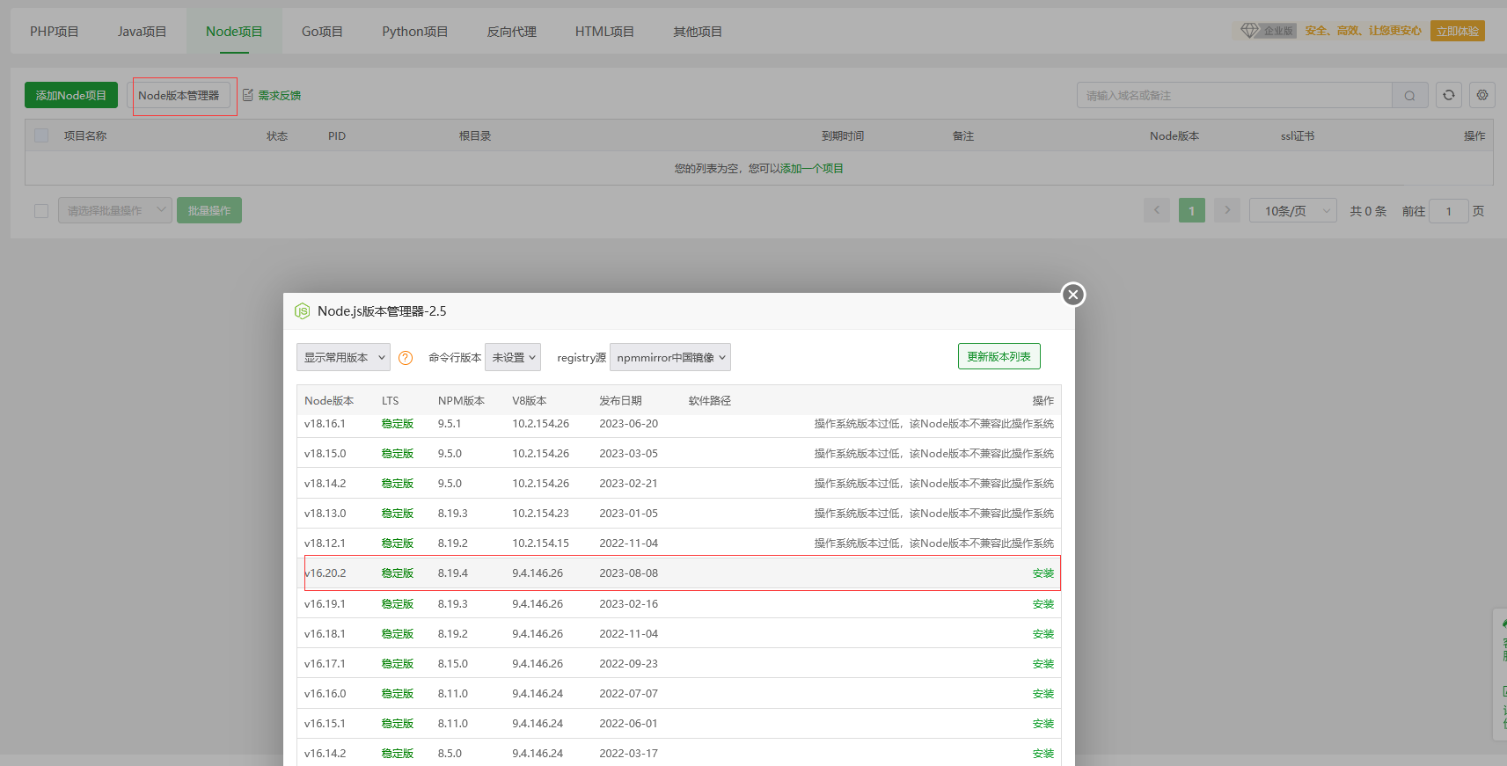Open the Go项目 tab
This screenshot has height=766, width=1507.
[322, 32]
